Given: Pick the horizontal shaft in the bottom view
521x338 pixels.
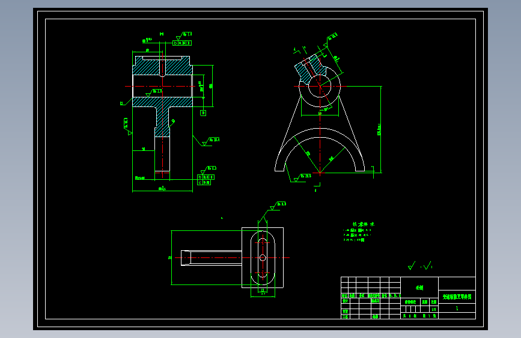Looking at the screenshot, I should [212, 258].
